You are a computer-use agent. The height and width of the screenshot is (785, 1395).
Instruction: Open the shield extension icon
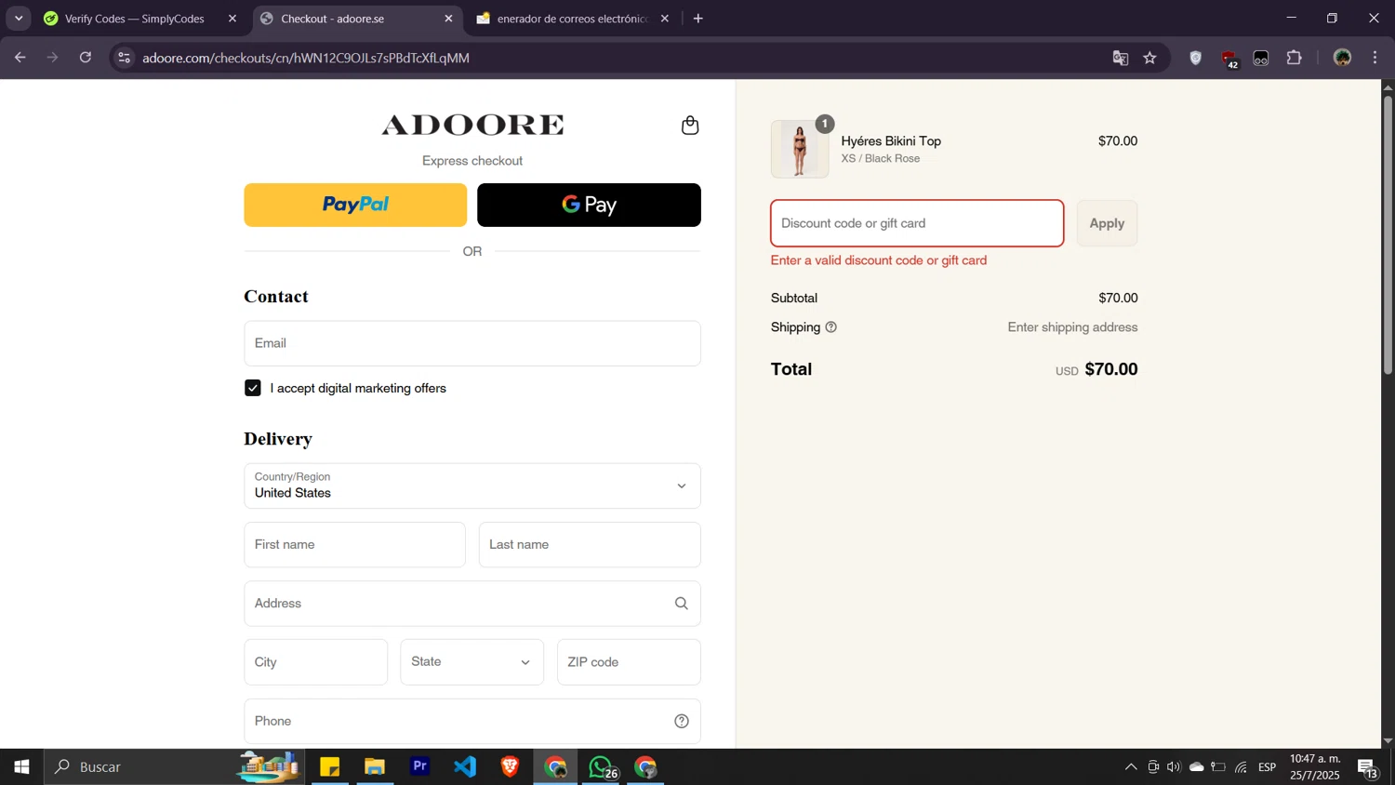[1196, 59]
